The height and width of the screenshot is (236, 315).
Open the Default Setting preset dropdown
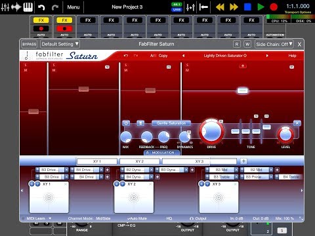point(60,44)
